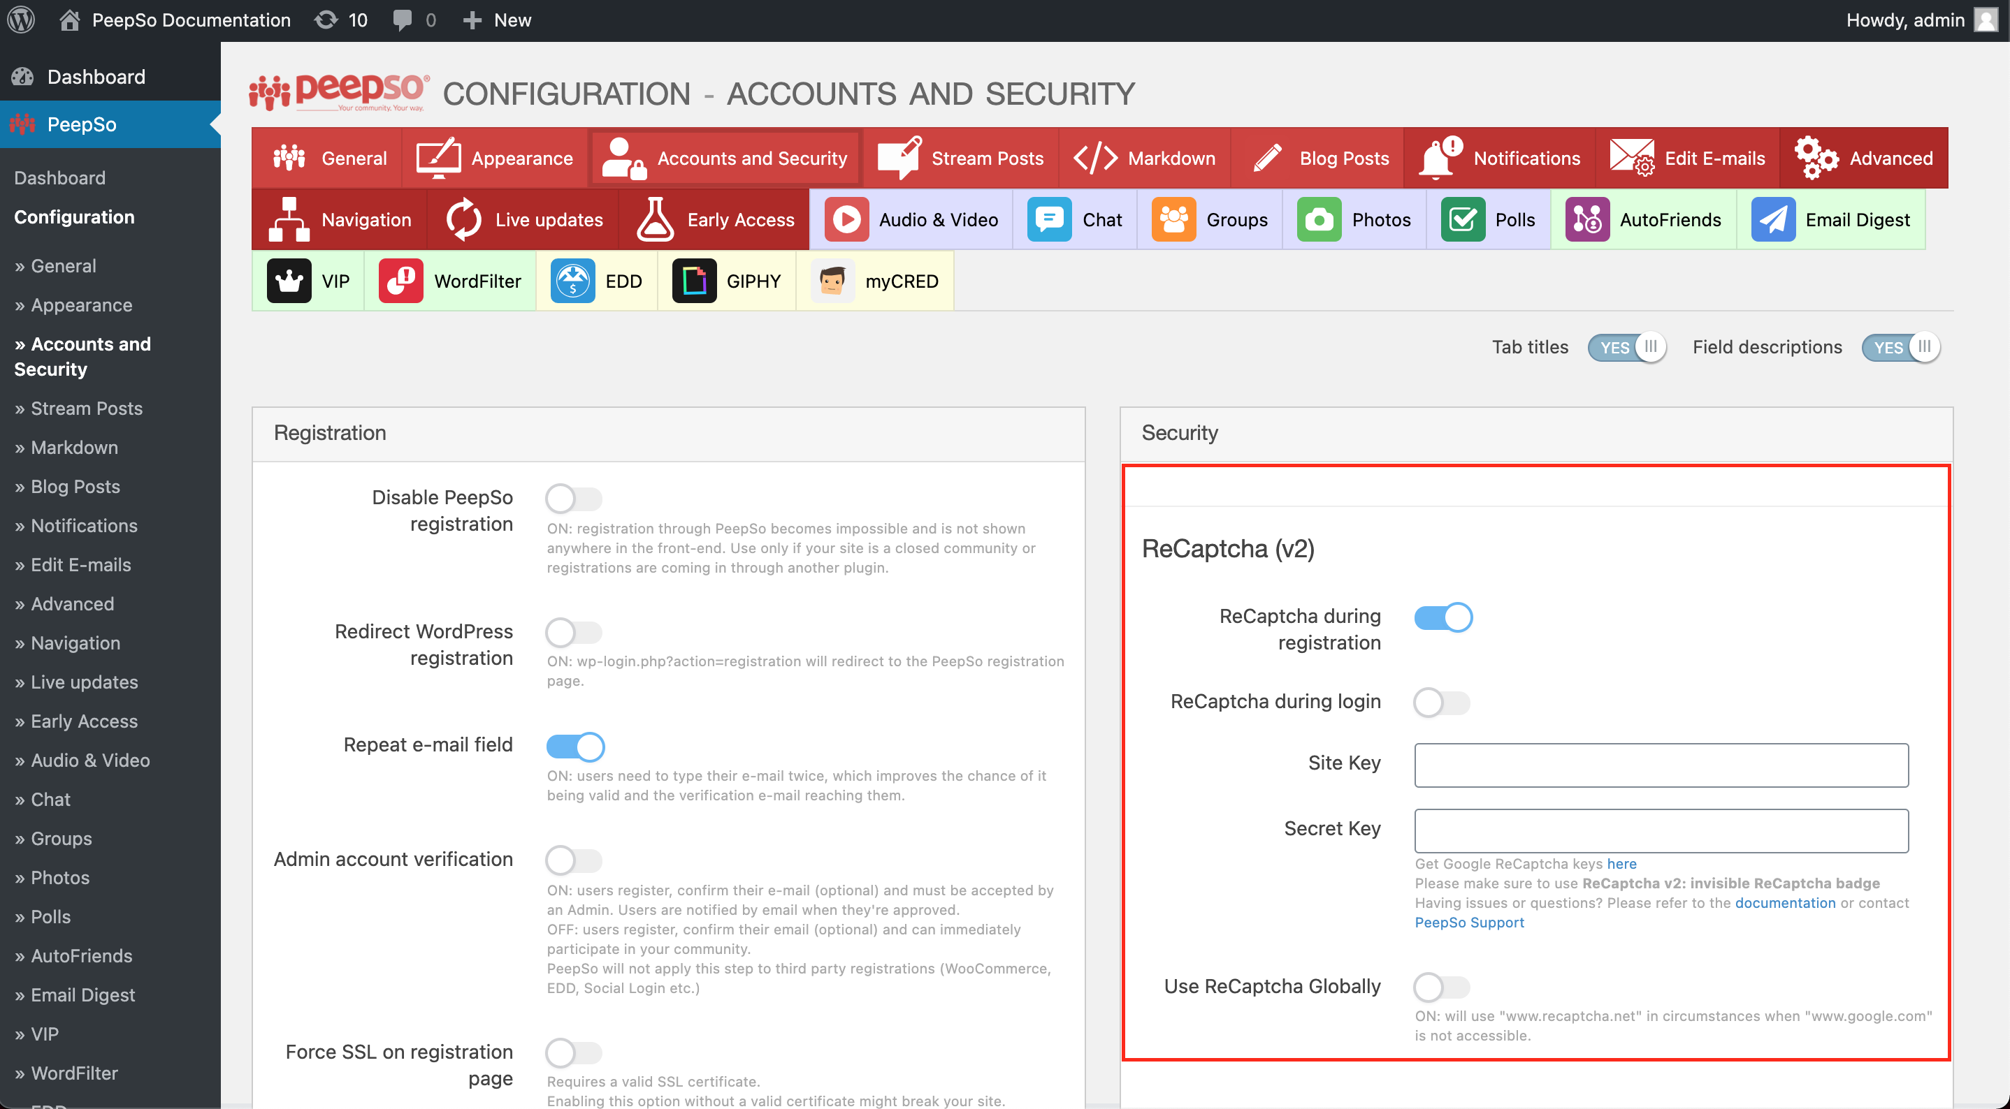Click the New plus icon
The width and height of the screenshot is (2010, 1109).
[472, 20]
